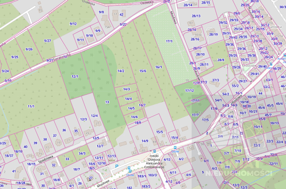Image resolution: width=286 pixels, height=189 pixels.
Task: Click the rondo Doktora Aleksandra Czołowskiego label
Action: [x=154, y=161]
